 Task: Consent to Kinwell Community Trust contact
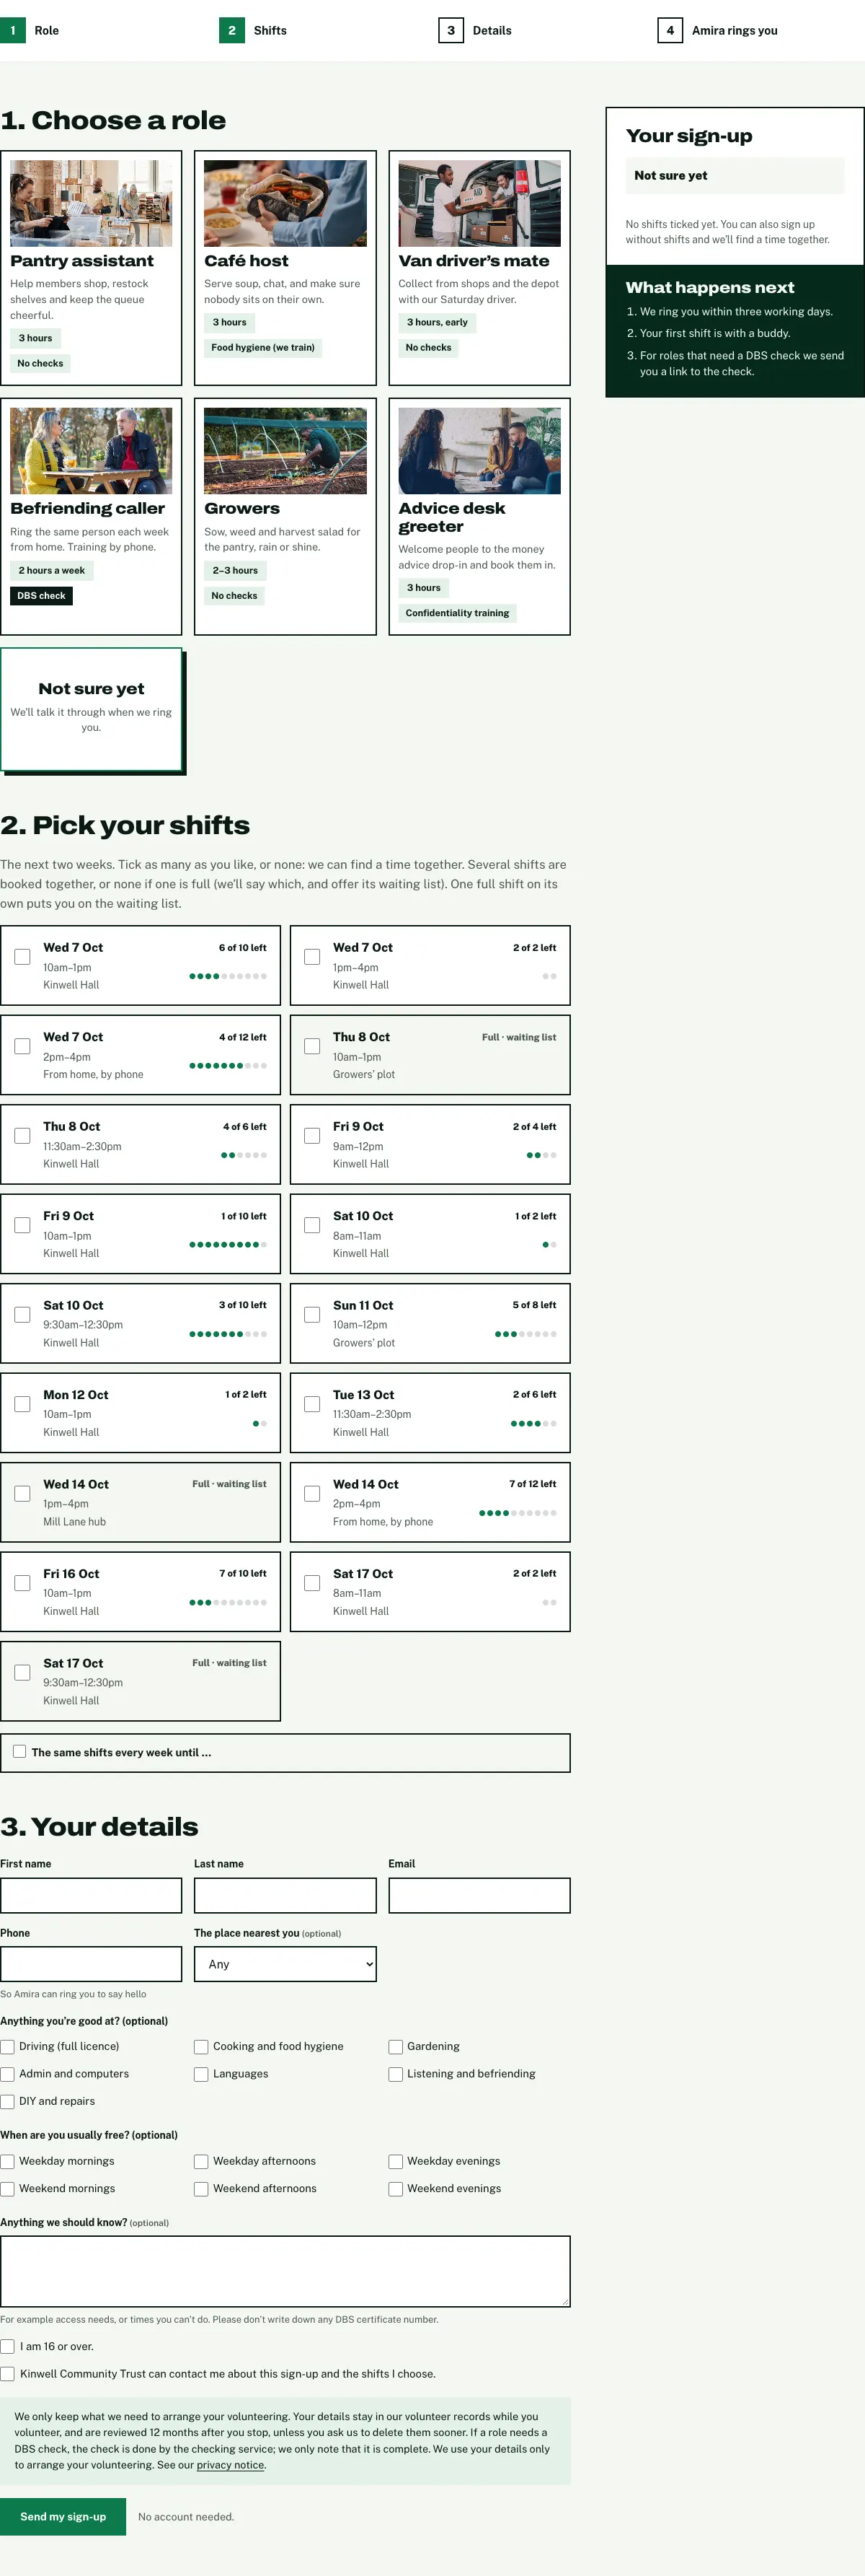coord(7,2374)
